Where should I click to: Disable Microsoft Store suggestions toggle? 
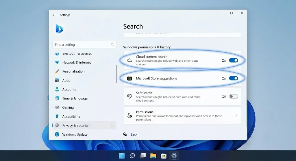(234, 78)
